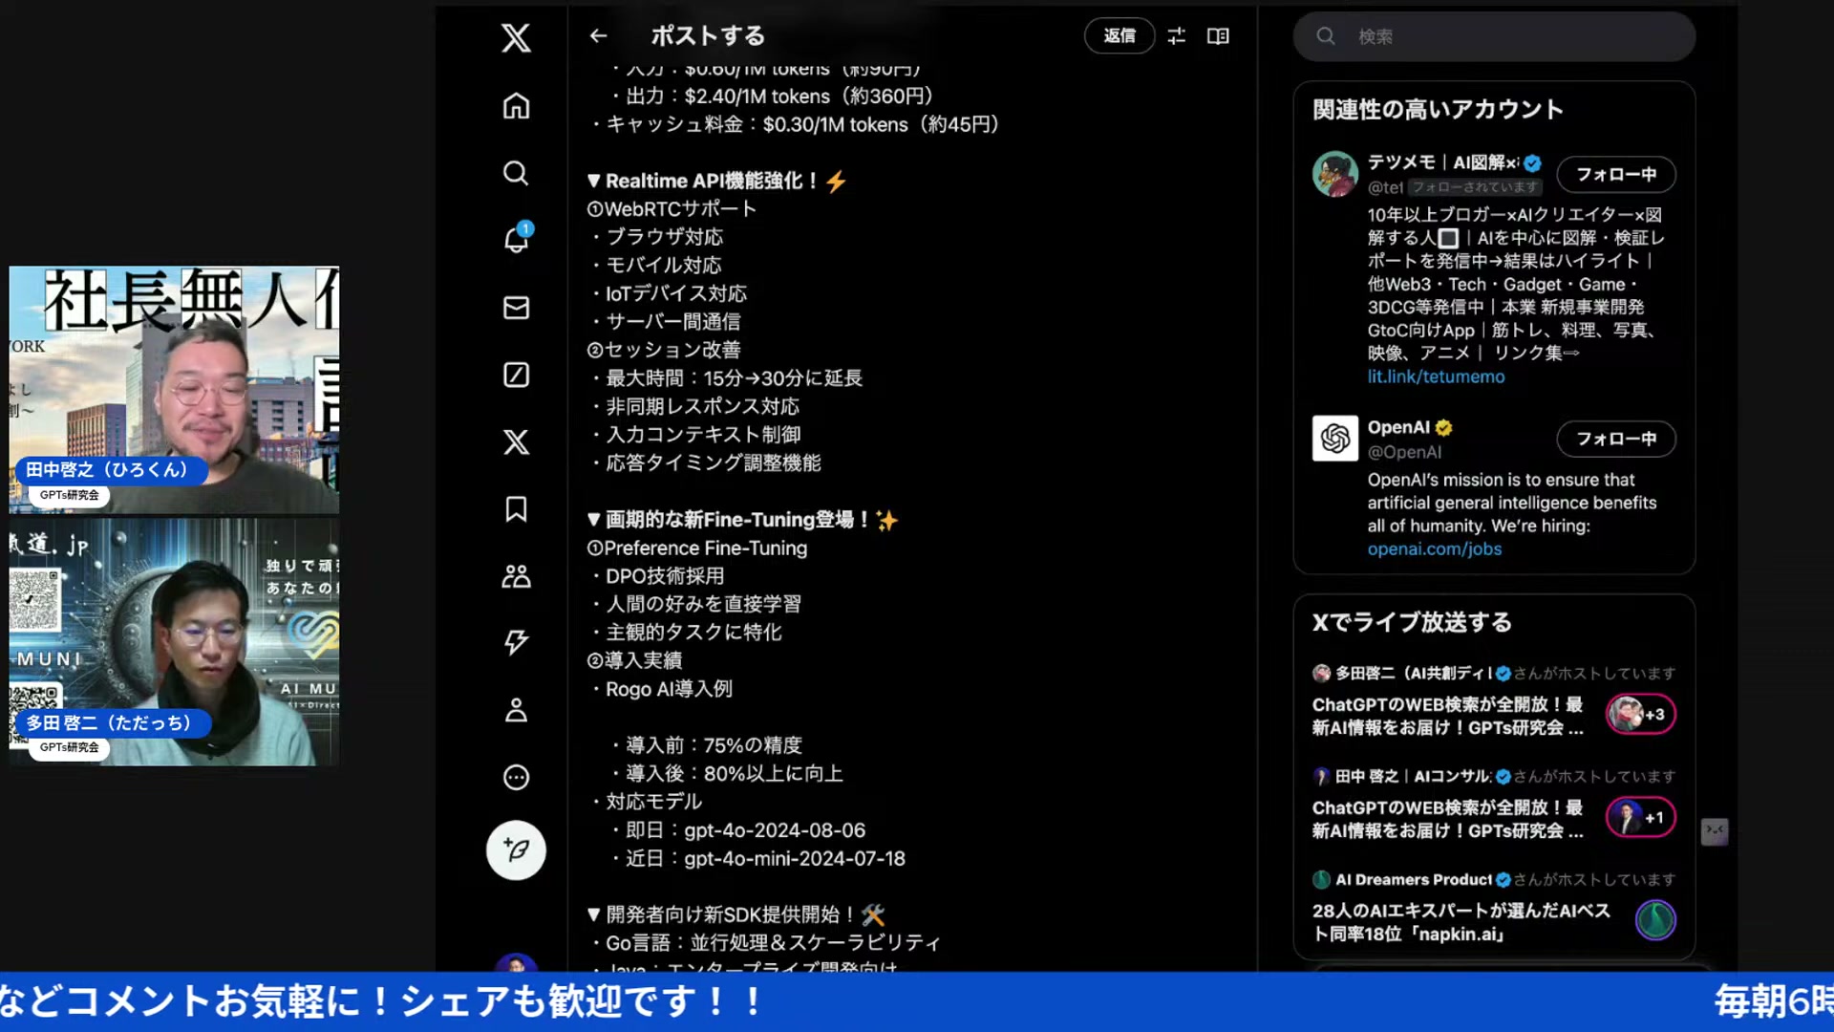This screenshot has height=1032, width=1834.
Task: Open Communities people icon
Action: tap(516, 576)
